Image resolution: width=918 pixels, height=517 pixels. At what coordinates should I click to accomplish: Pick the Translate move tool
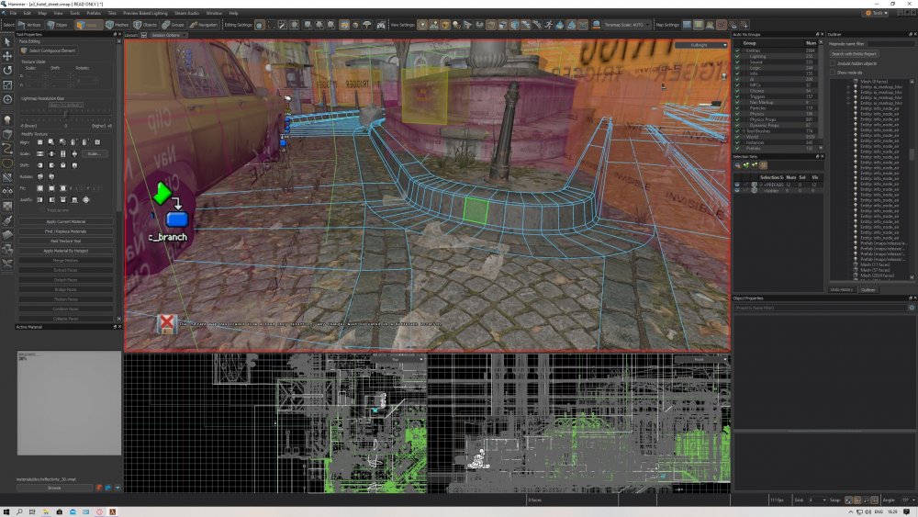point(7,56)
